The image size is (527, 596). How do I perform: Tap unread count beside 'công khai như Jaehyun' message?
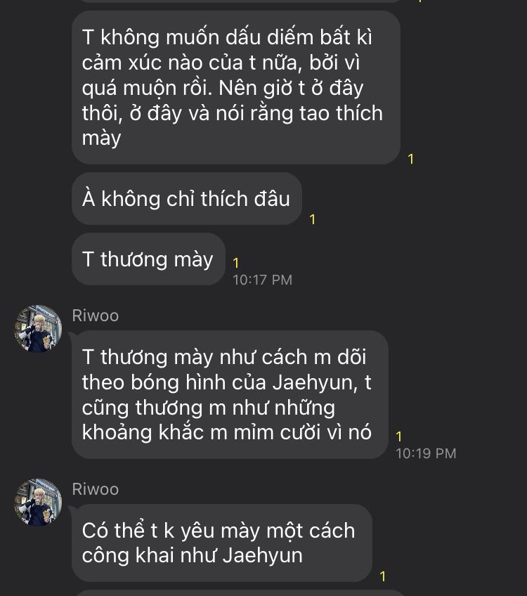[x=383, y=576]
